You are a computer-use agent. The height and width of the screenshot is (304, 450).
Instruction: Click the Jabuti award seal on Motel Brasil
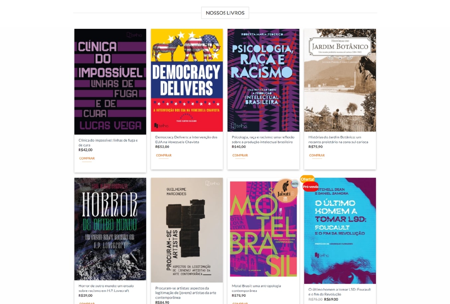pos(286,191)
